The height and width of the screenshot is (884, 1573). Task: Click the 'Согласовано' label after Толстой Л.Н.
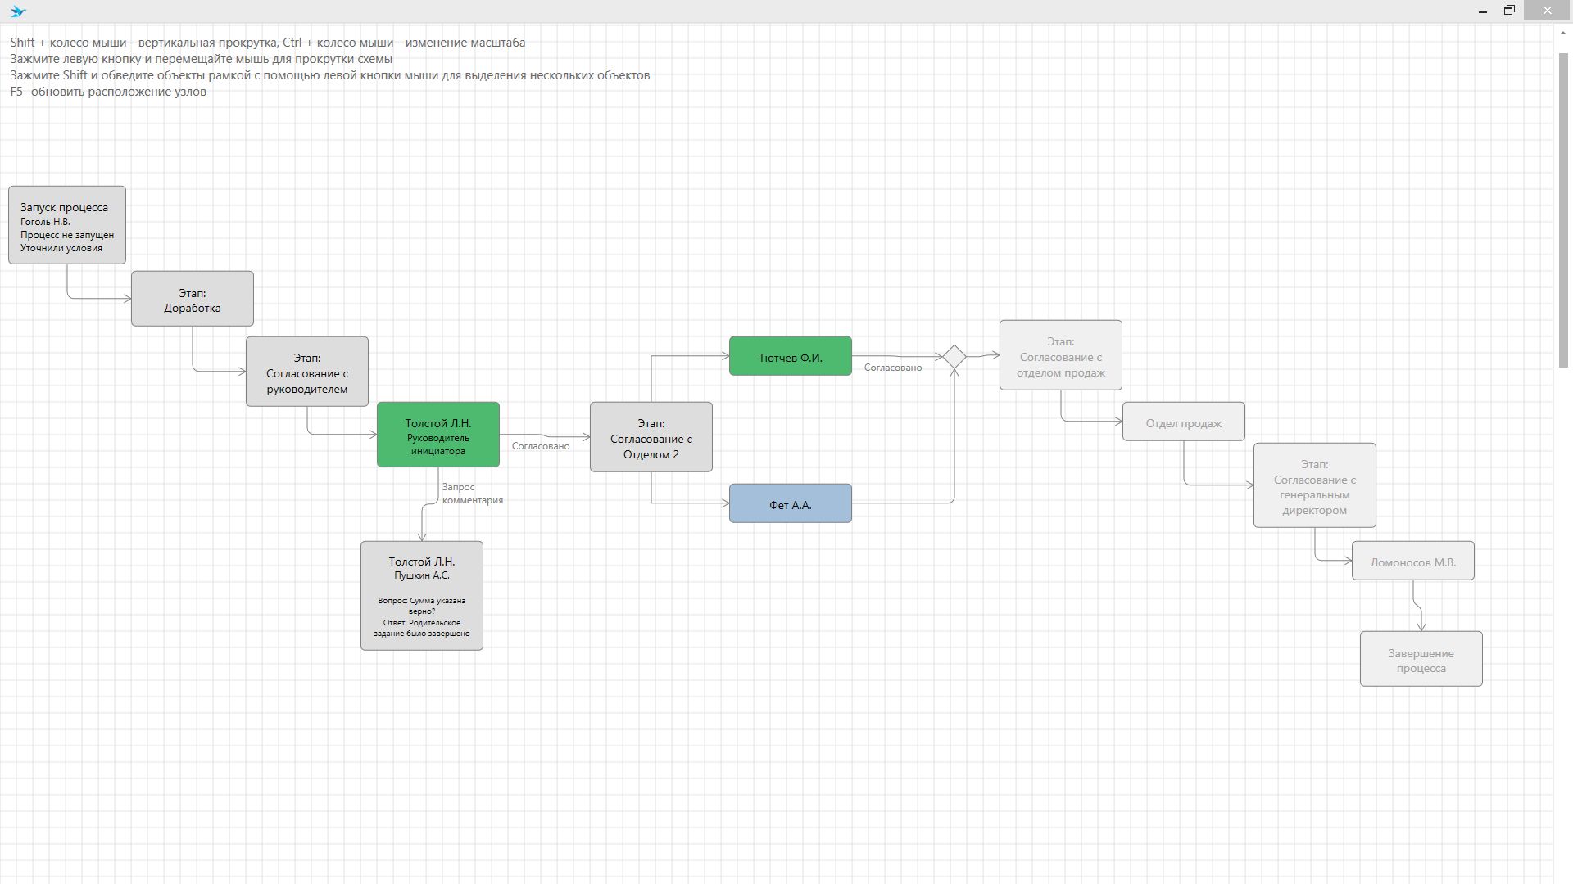point(541,446)
